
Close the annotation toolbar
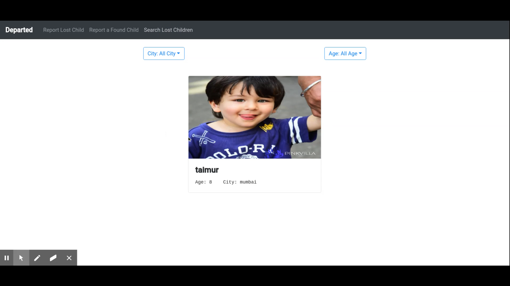pyautogui.click(x=69, y=258)
